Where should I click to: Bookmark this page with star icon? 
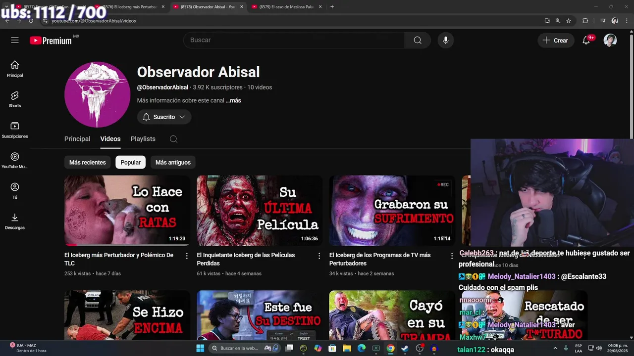pos(569,21)
